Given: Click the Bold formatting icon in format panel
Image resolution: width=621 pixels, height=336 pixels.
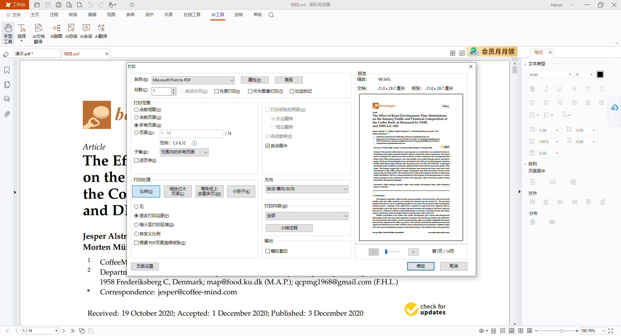Looking at the screenshot, I should click(x=532, y=89).
